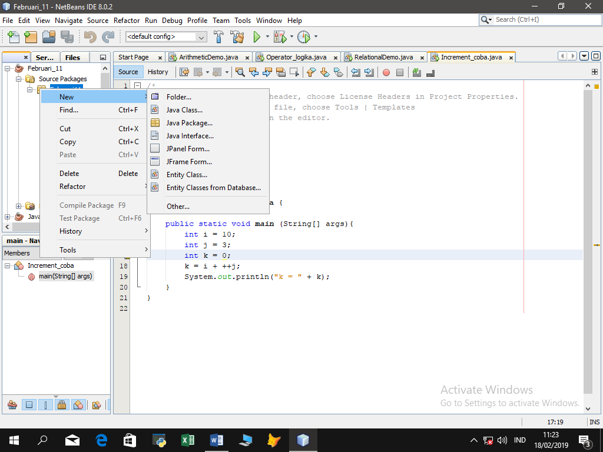Screen dimensions: 603x452
Task: Toggle Rectangular Selection mode
Action: [x=295, y=72]
